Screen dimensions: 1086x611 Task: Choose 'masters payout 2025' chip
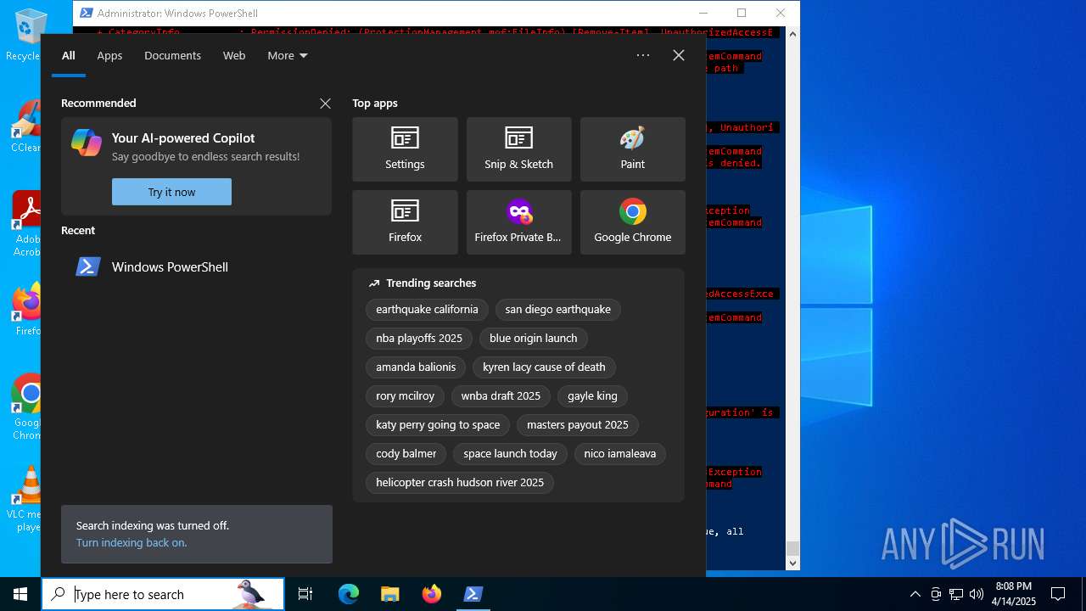point(578,425)
